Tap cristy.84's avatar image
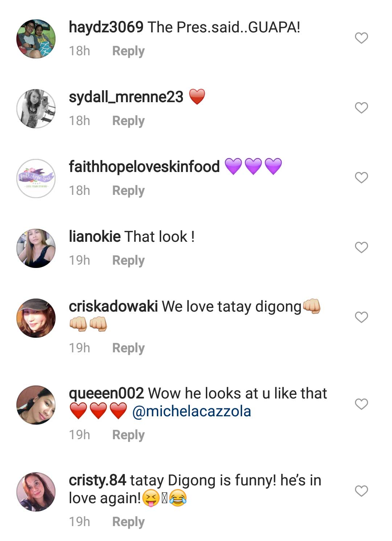Screen dimensions: 392x541 click(36, 492)
